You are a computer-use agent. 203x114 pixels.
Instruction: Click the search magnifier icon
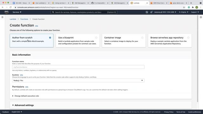53,12
